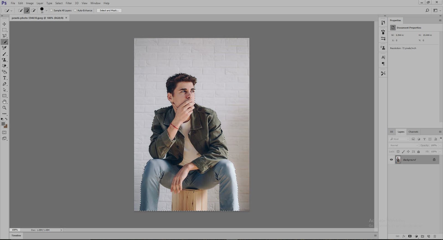The image size is (443, 240).
Task: Open the brush size picker dropdown
Action: 47,10
